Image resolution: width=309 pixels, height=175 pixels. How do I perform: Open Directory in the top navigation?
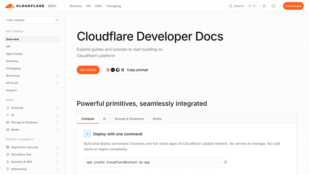click(x=76, y=6)
